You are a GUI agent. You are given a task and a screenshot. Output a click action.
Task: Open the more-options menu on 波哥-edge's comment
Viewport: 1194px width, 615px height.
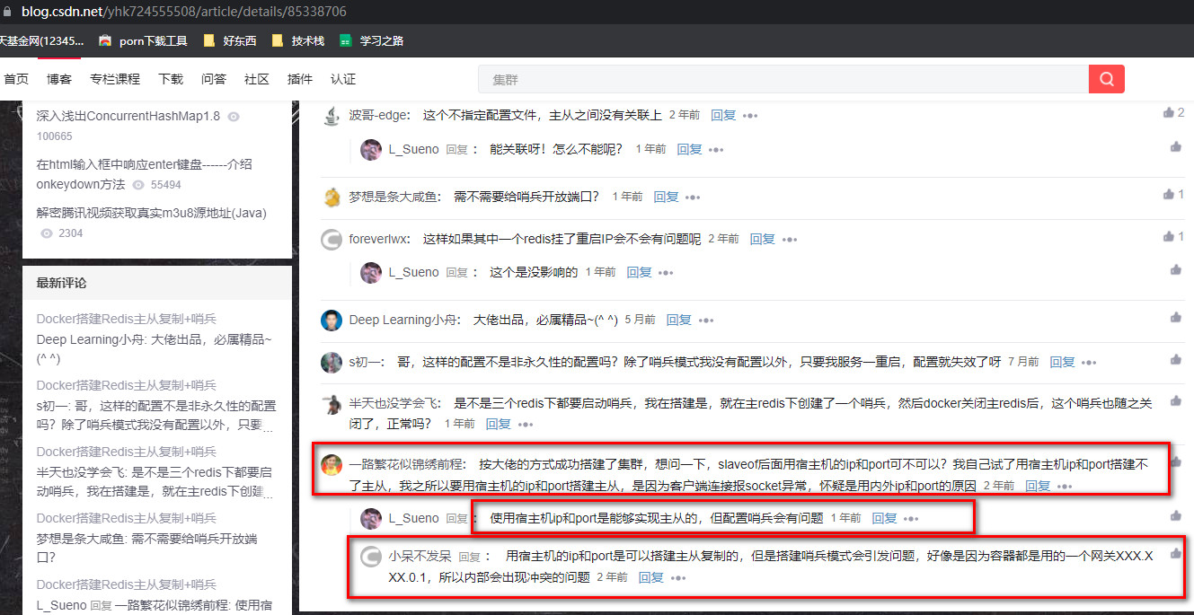[x=752, y=115]
